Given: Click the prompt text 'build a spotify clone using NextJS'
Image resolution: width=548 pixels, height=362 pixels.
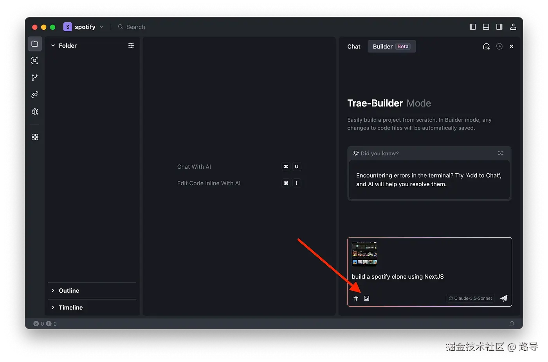Looking at the screenshot, I should [x=398, y=277].
